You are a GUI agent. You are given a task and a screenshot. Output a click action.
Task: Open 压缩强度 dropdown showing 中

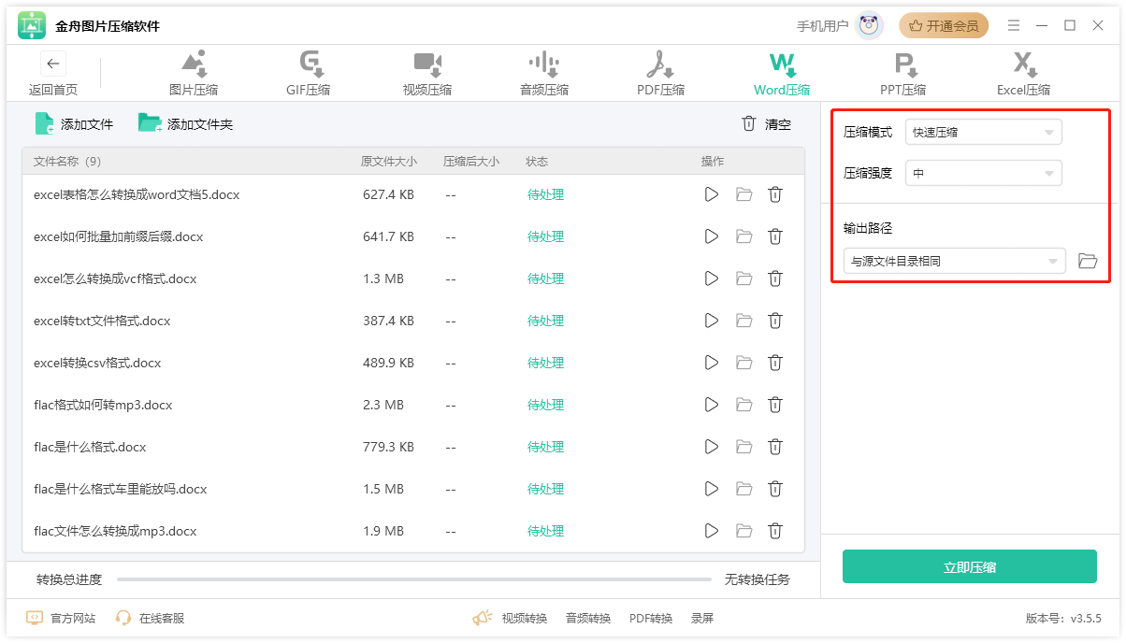coord(983,173)
